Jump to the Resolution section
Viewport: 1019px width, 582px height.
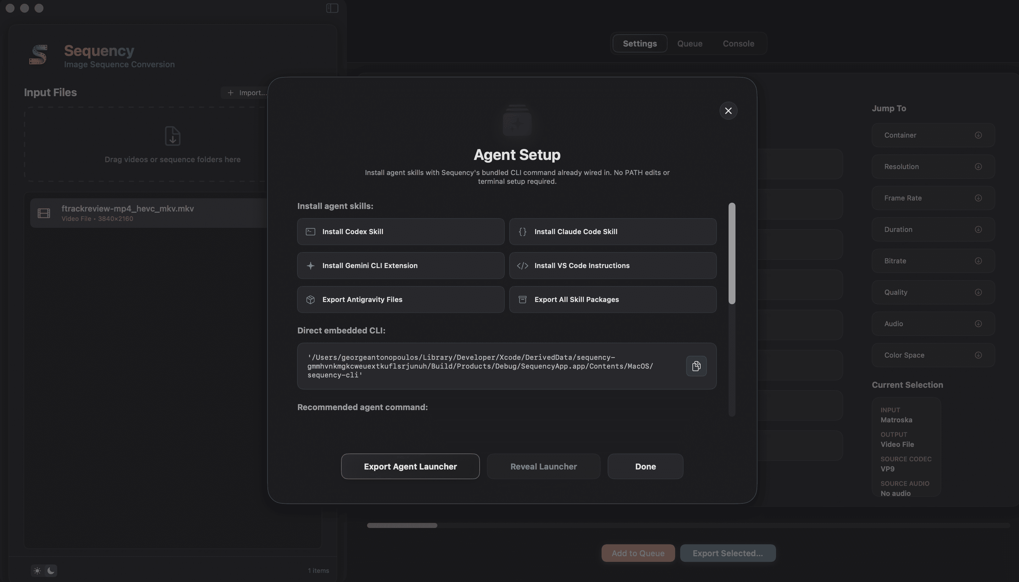(x=933, y=167)
